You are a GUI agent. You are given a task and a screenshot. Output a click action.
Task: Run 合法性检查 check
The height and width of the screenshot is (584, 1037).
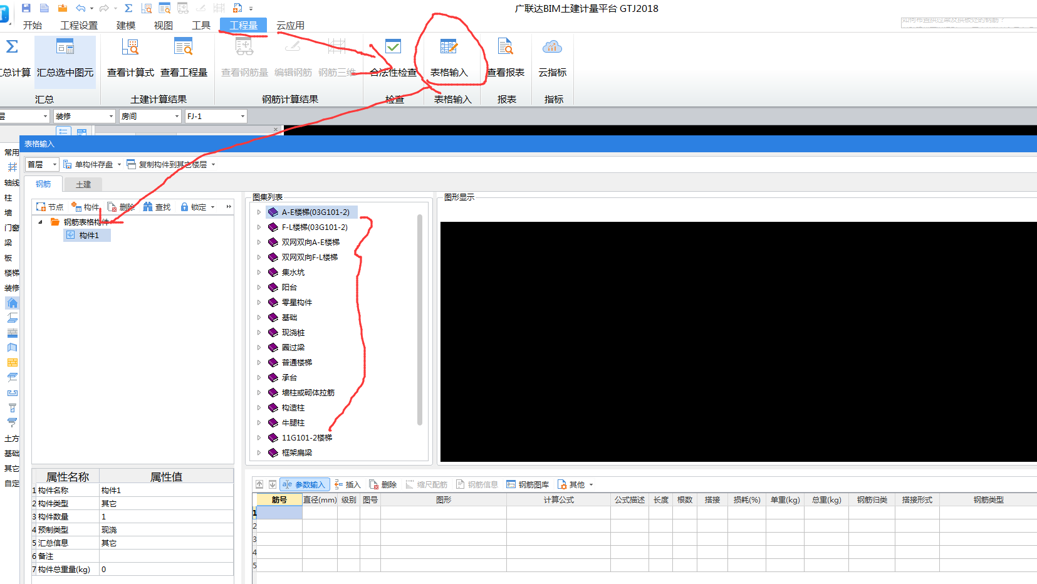click(x=393, y=58)
